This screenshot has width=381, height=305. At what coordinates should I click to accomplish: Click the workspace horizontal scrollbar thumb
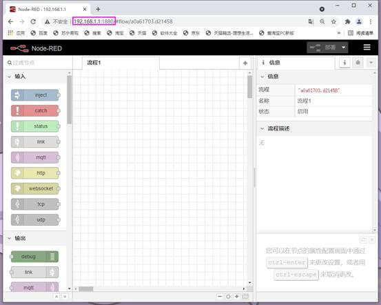tap(85, 289)
